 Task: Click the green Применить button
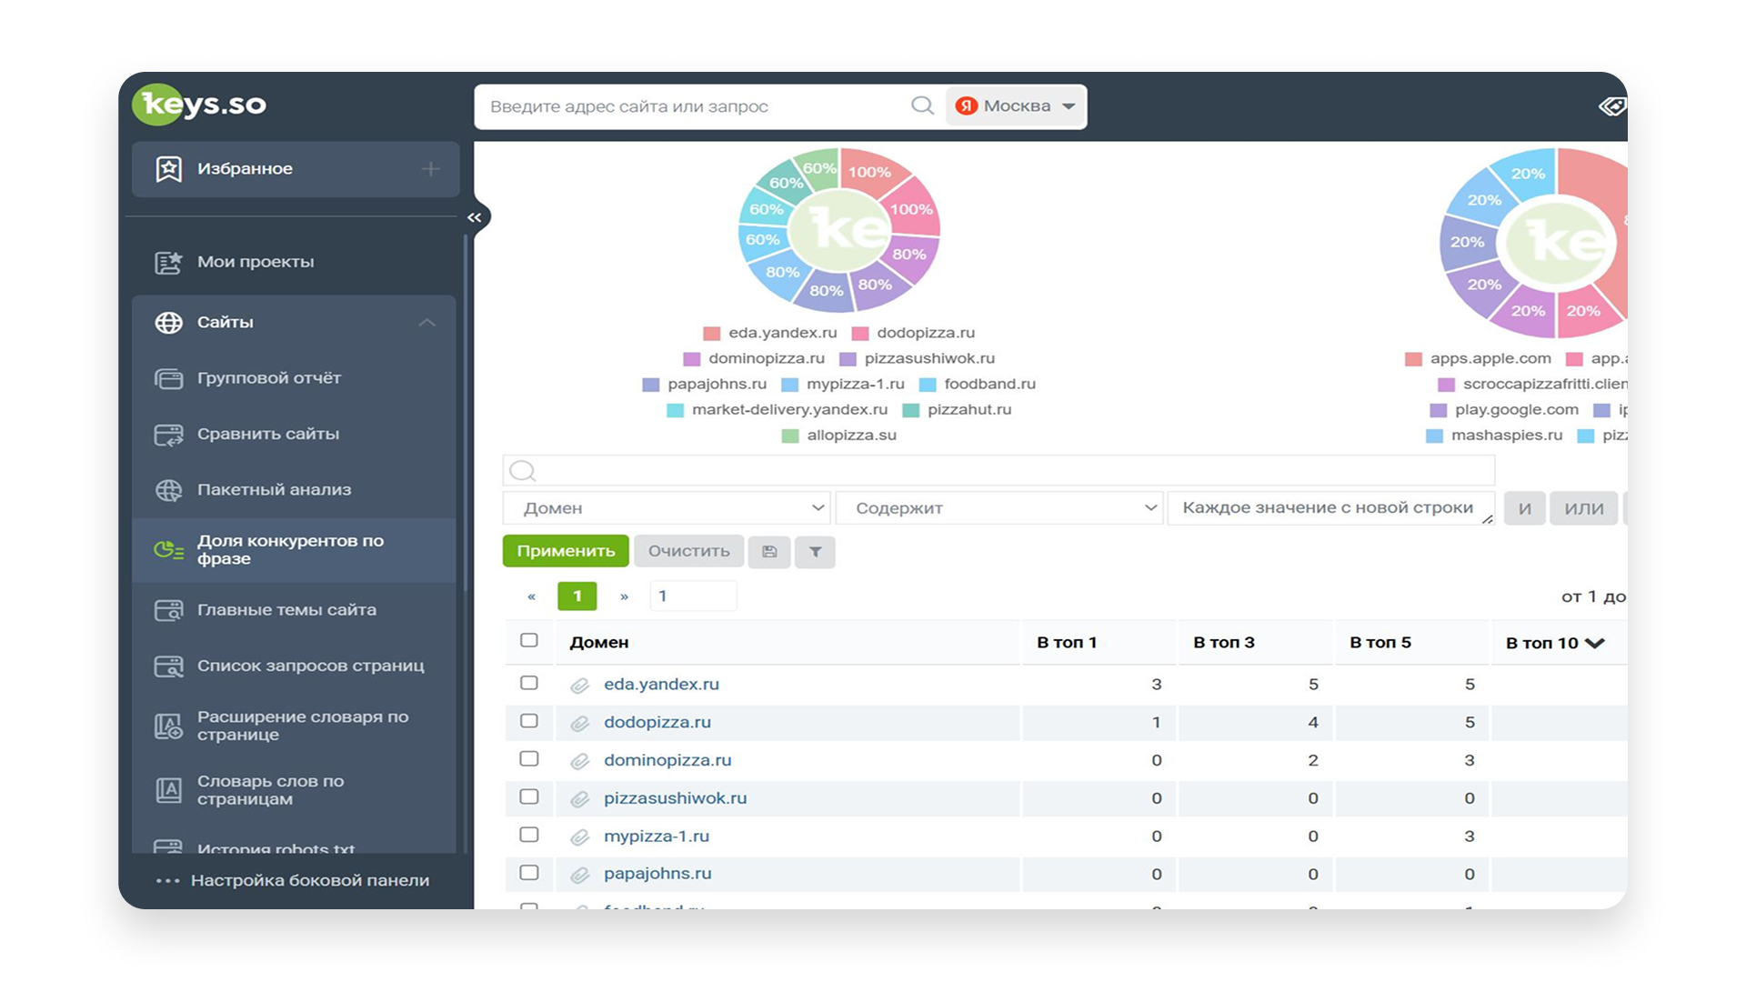(566, 552)
